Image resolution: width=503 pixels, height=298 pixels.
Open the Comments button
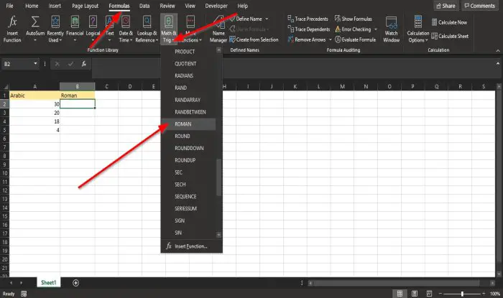[x=479, y=6]
